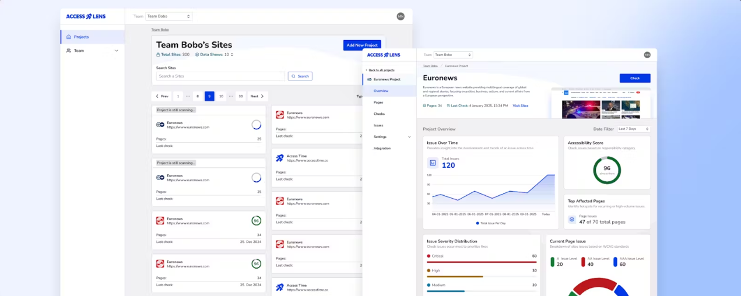Click the Euronews Project logo icon in sidebar
Image resolution: width=741 pixels, height=296 pixels.
(x=369, y=79)
